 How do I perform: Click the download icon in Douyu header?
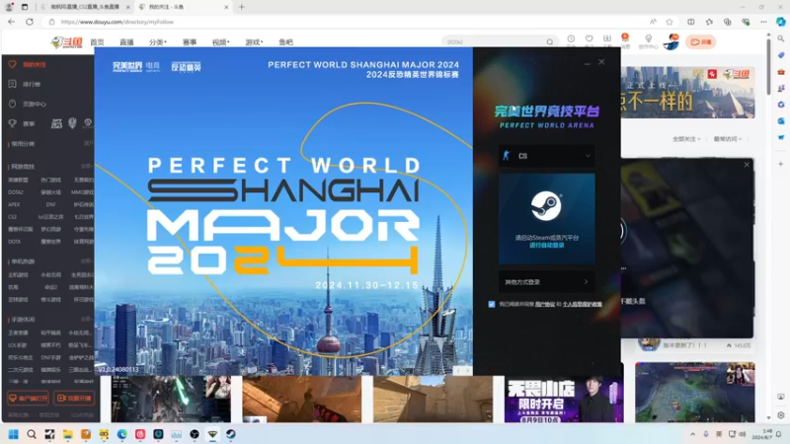click(x=607, y=40)
